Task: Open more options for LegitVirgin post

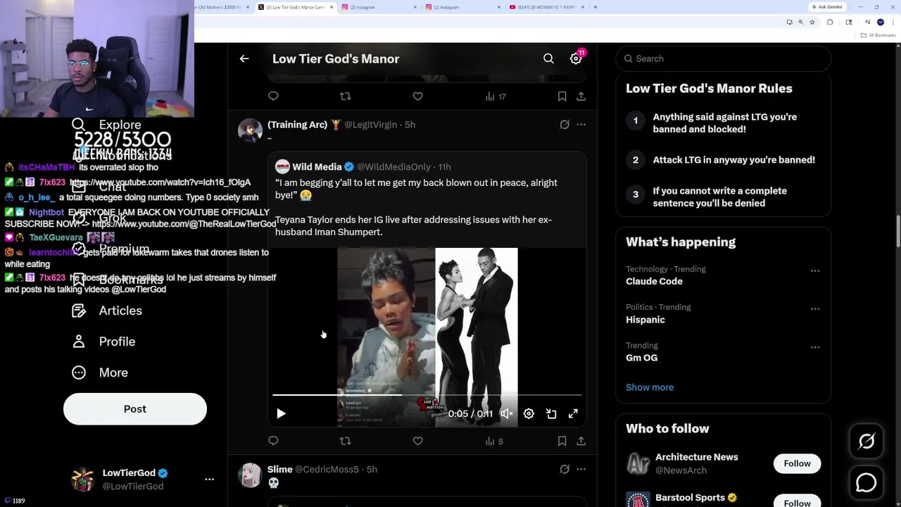Action: point(581,125)
